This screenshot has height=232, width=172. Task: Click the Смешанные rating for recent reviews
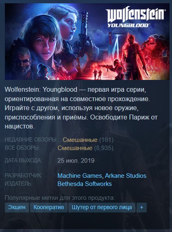click(80, 140)
